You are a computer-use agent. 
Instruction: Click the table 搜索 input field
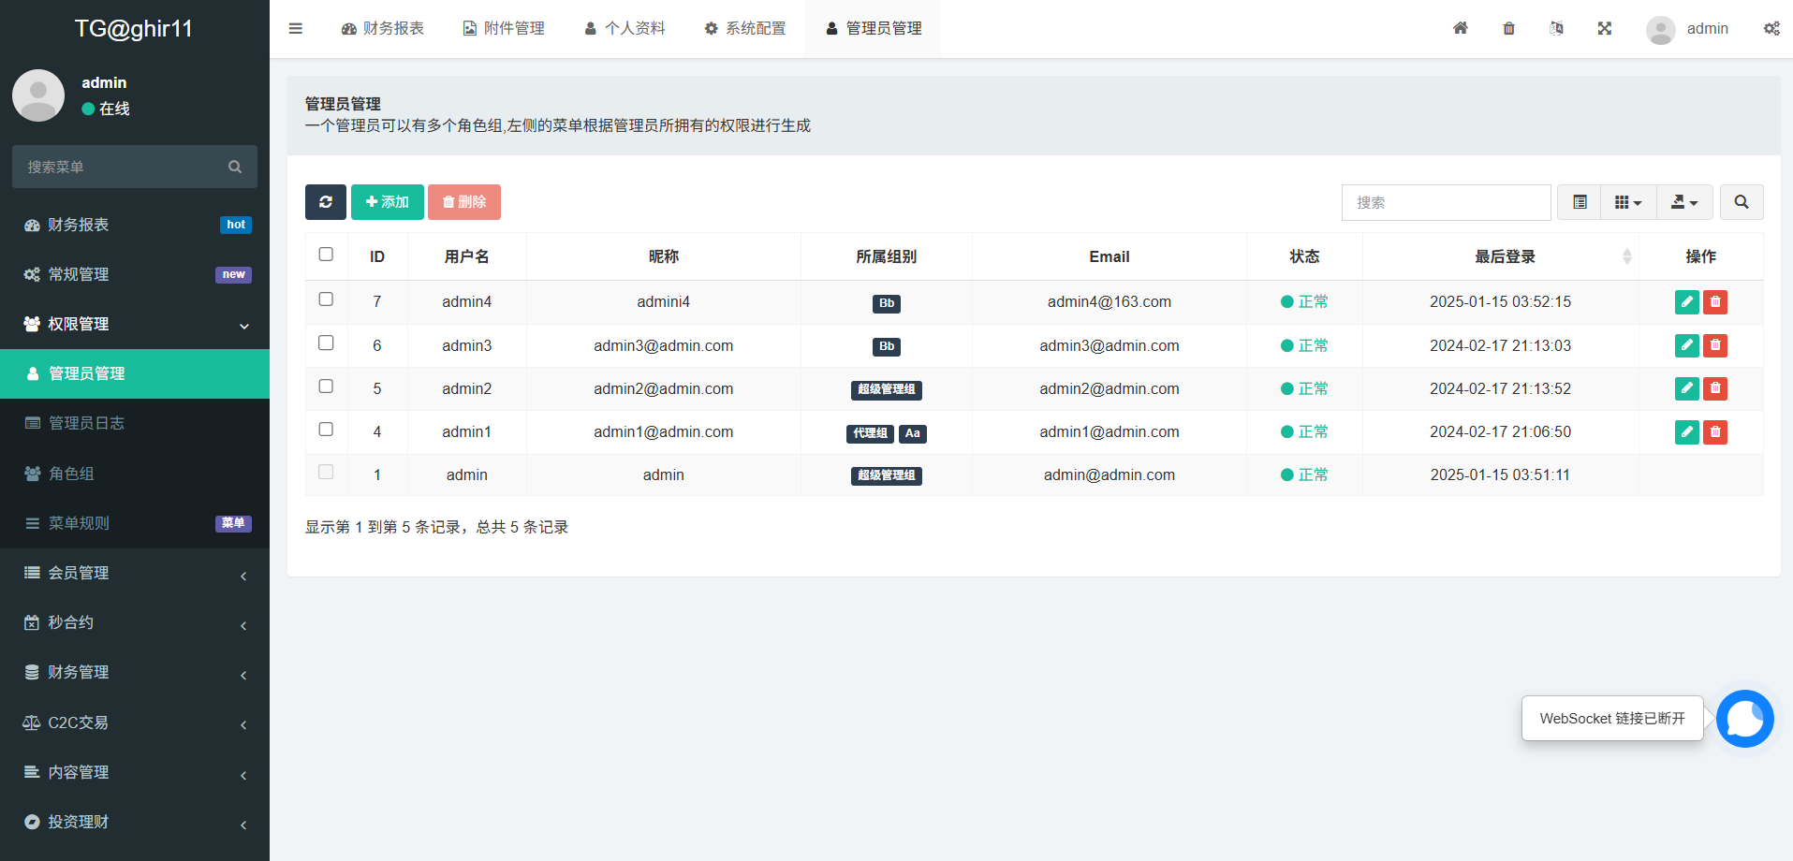point(1446,202)
